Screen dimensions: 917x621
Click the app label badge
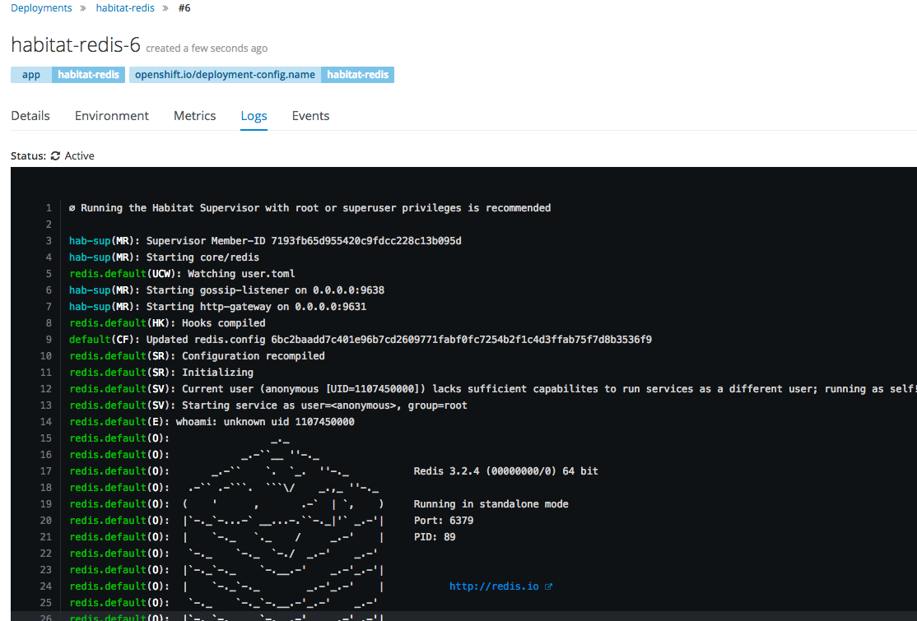[x=30, y=74]
